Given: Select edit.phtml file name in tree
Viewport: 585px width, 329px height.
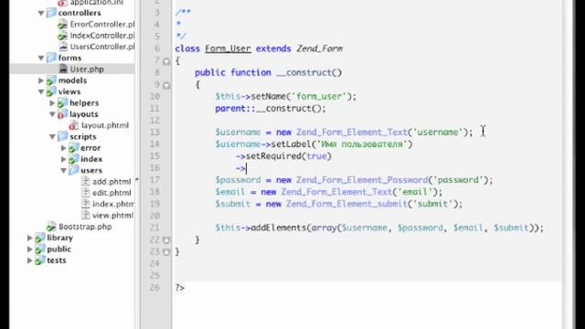Looking at the screenshot, I should pos(112,193).
